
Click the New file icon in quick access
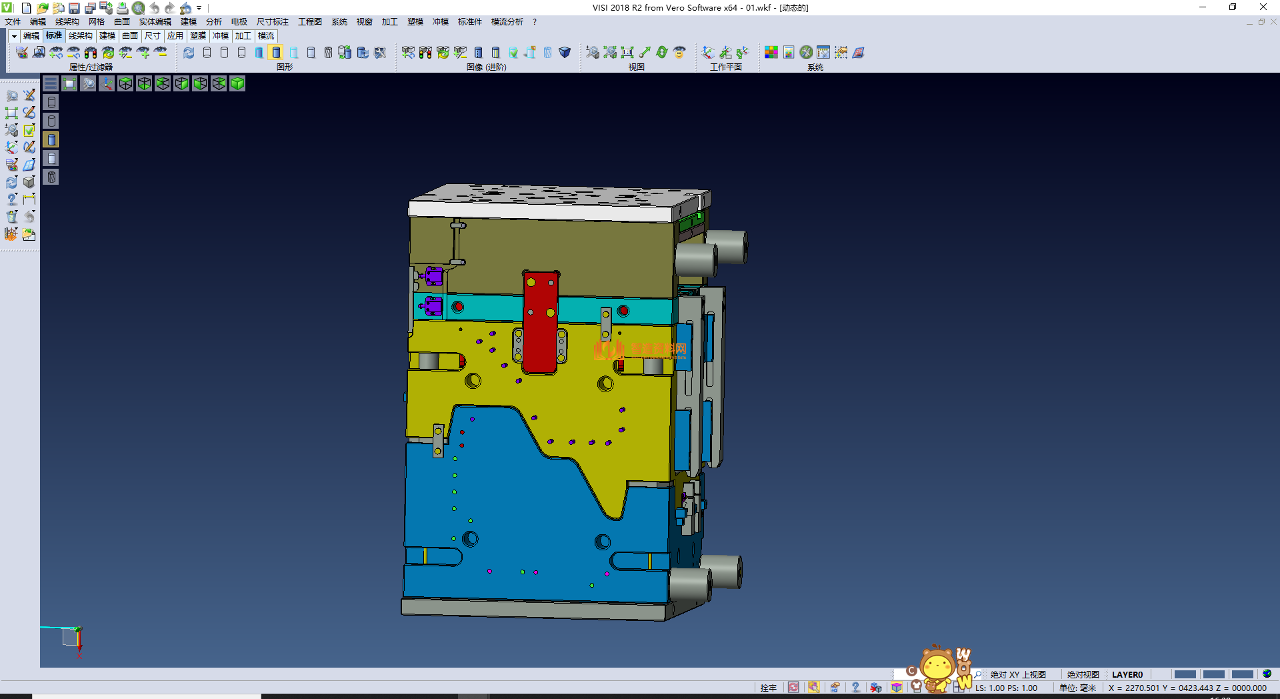tap(27, 8)
